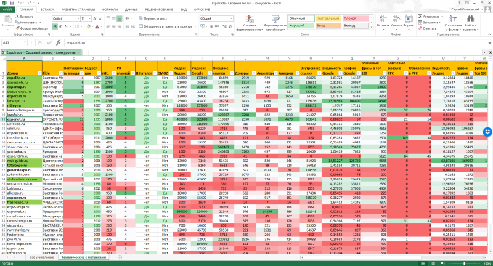Open the Формат cells menu
Image resolution: width=493 pixels, height=266 pixels.
point(409,22)
